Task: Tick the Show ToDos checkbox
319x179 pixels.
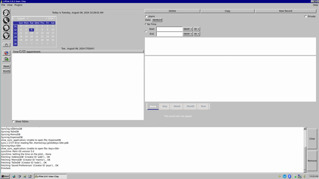Action: pyautogui.click(x=13, y=122)
